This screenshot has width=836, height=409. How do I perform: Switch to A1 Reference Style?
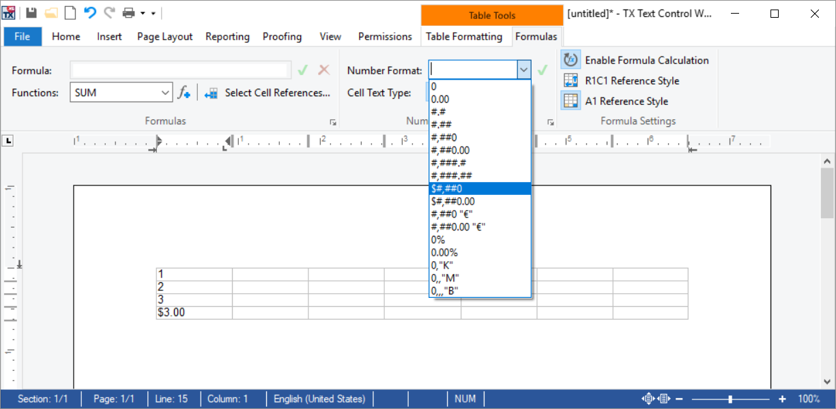616,101
